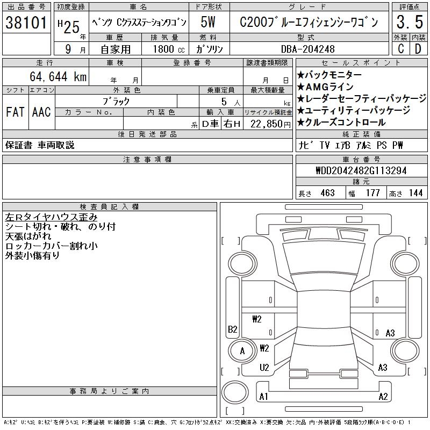Click chassis number WDD2042482G113294
Screen dimensions: 430x430
coord(361,170)
